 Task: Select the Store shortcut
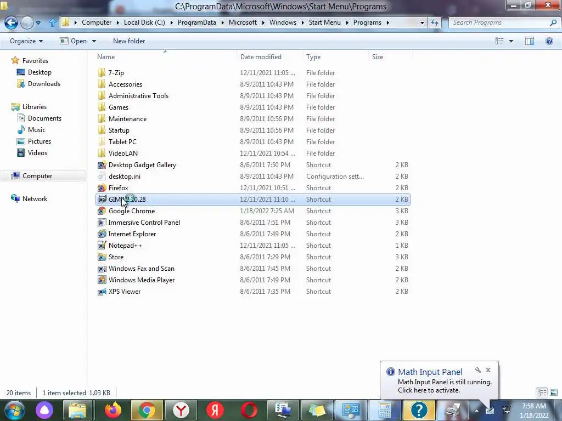(116, 257)
